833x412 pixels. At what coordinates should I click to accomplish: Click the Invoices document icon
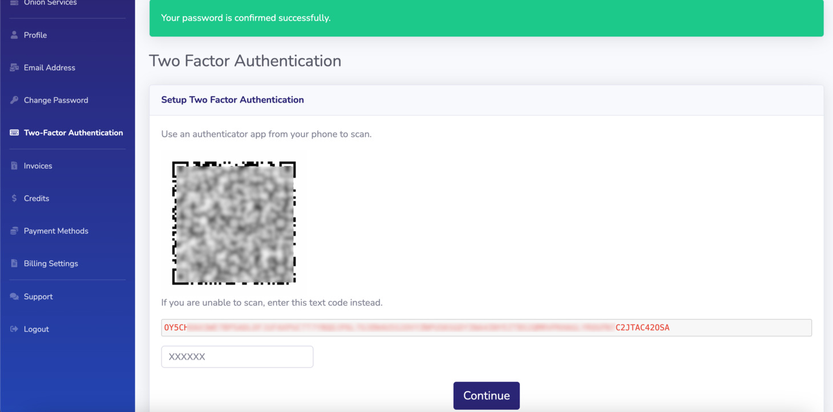point(14,166)
